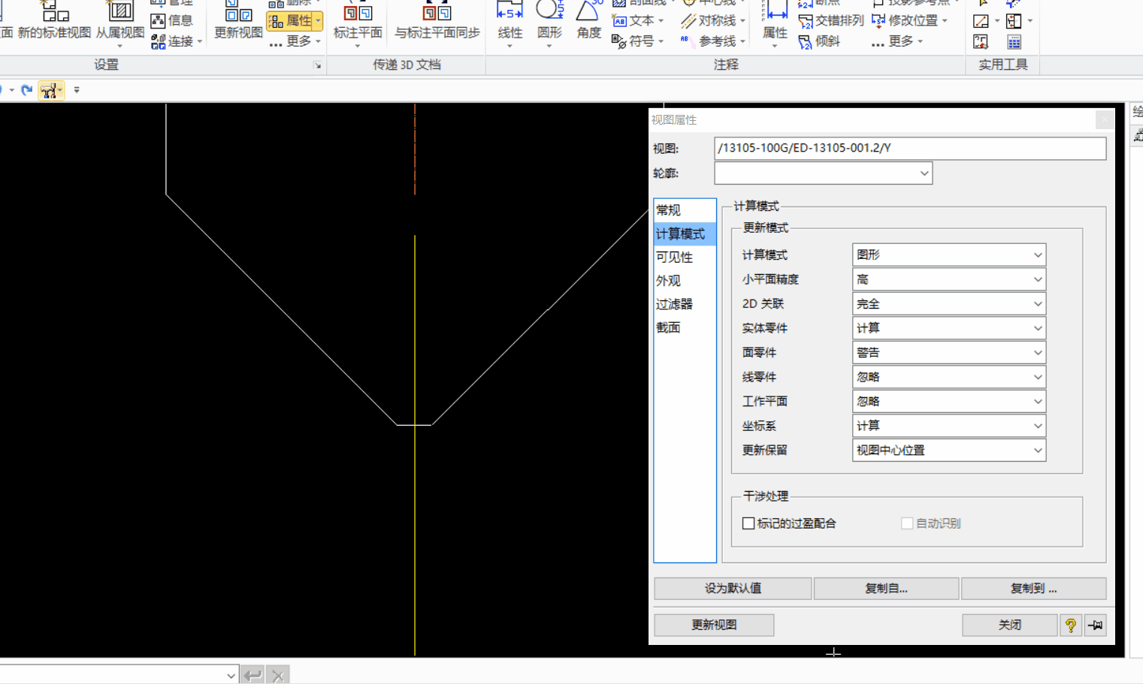Click the 文本 (text) annotation icon
The image size is (1143, 684).
tap(619, 20)
